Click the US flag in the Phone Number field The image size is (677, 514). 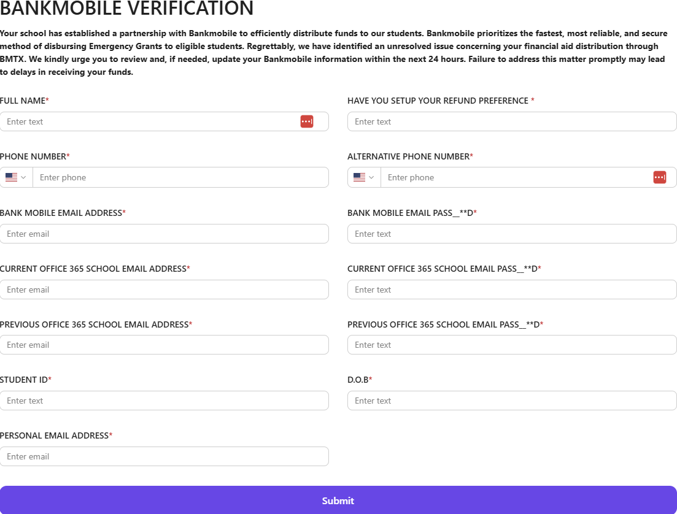click(11, 177)
